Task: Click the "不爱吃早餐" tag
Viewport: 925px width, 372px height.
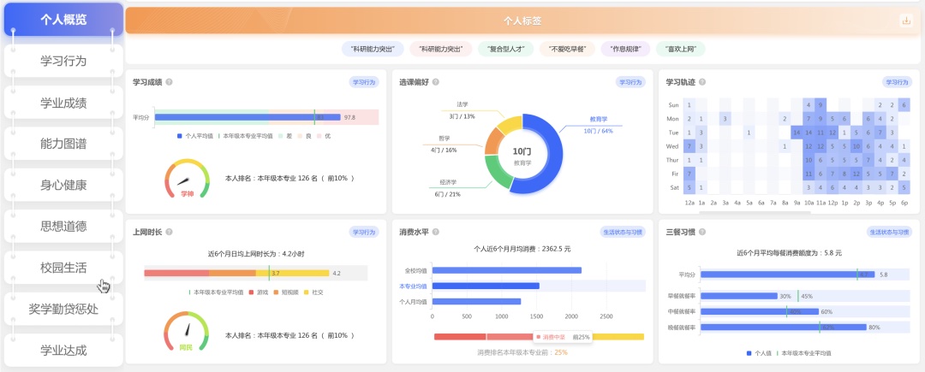Action: (x=566, y=50)
